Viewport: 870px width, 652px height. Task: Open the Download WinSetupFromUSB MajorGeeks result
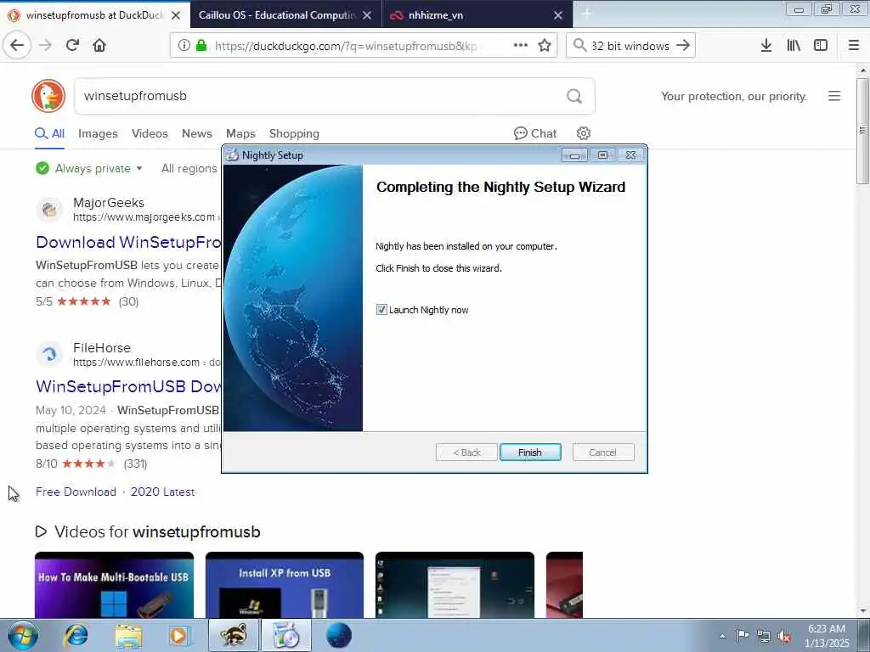[x=128, y=242]
